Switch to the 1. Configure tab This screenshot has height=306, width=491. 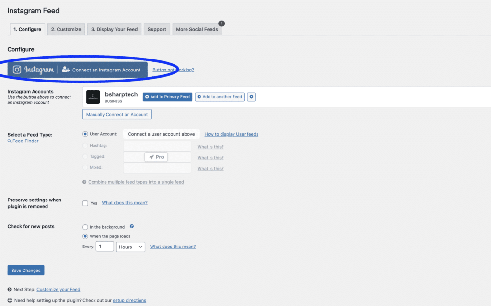click(27, 29)
